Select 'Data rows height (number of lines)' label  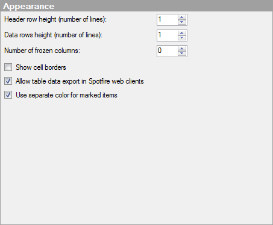(x=54, y=35)
